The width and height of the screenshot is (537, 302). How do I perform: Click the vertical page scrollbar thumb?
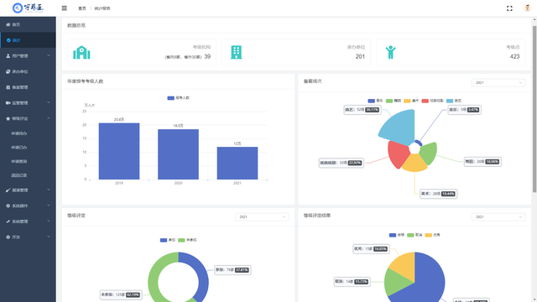pyautogui.click(x=534, y=109)
